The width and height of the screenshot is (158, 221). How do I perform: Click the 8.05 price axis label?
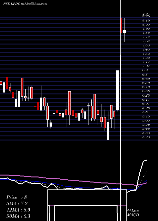click(x=146, y=25)
